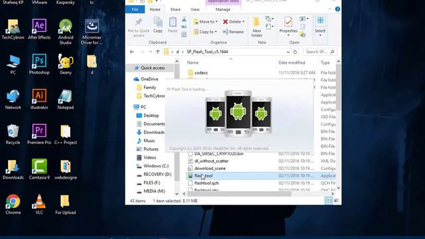Open the recent locations dropdown arrow
425x239 pixels.
151,52
